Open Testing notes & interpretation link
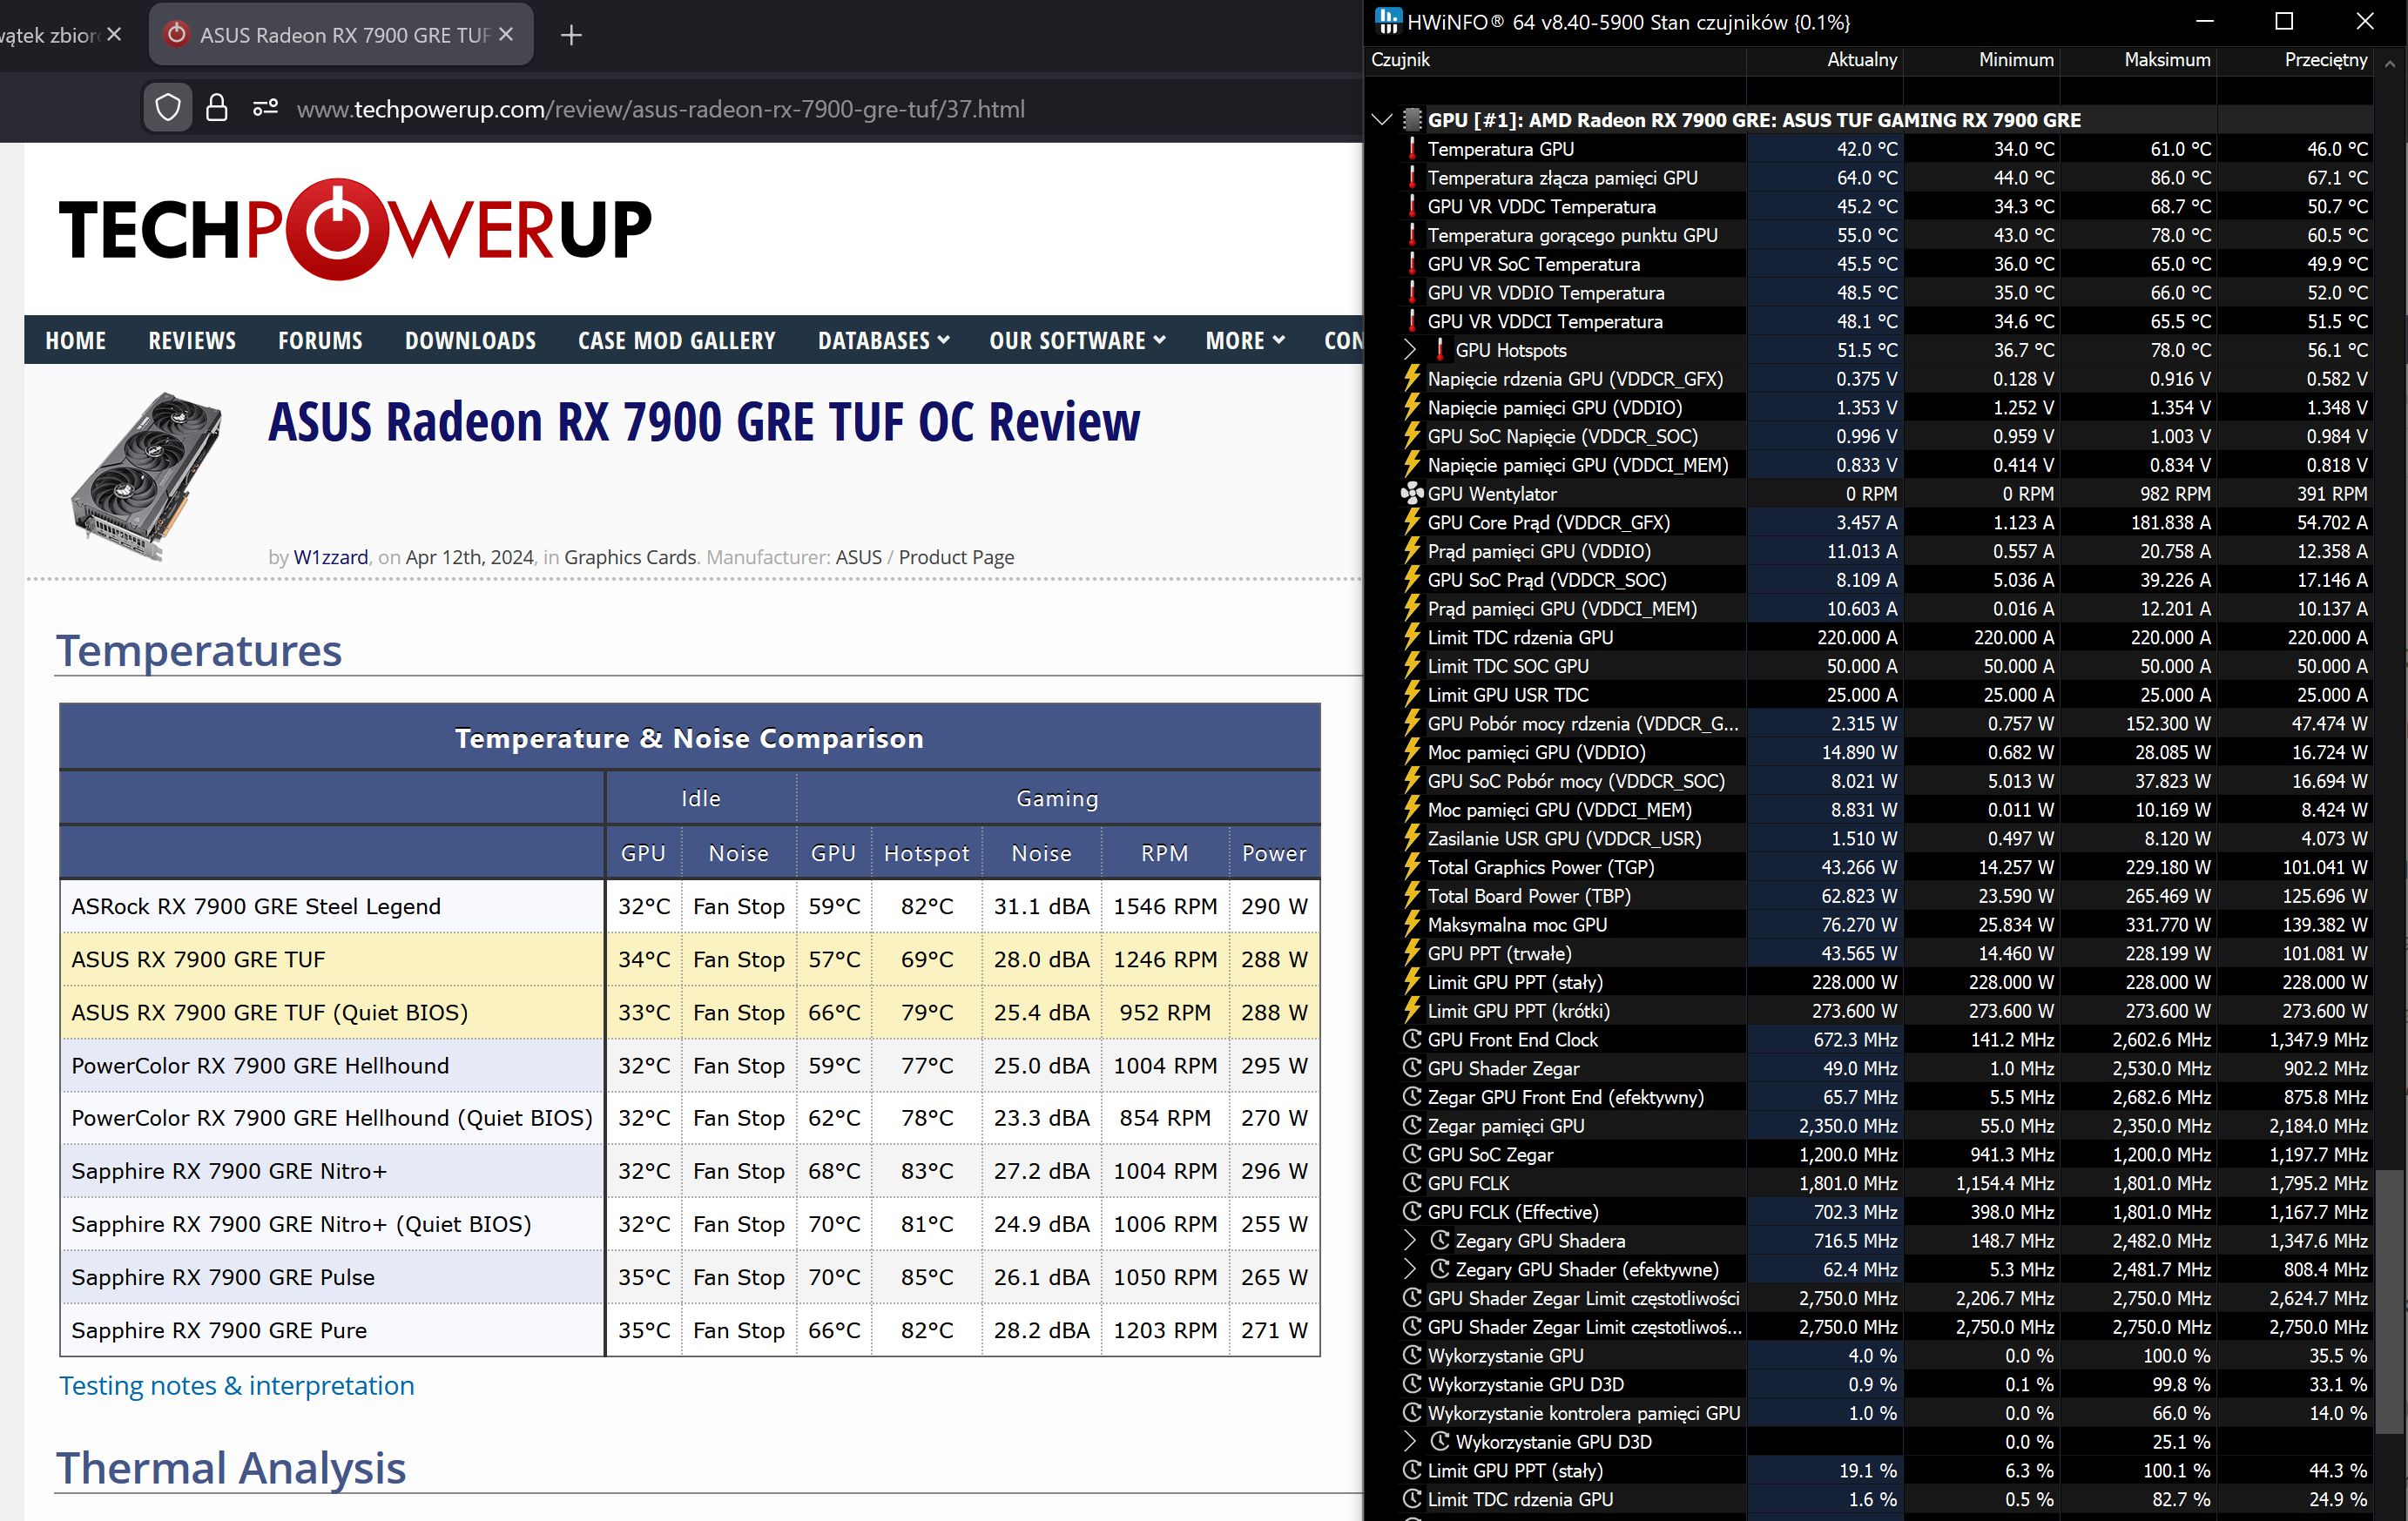2408x1521 pixels. 236,1386
